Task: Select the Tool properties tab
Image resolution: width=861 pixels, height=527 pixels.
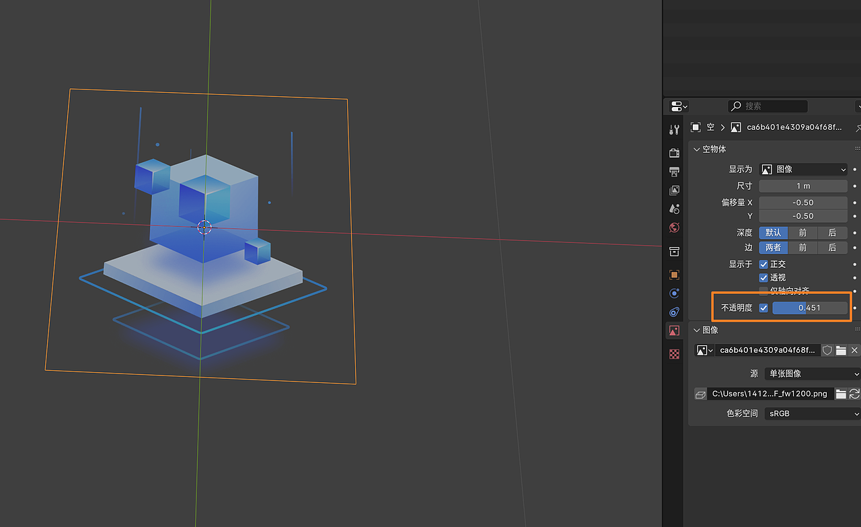Action: click(673, 129)
